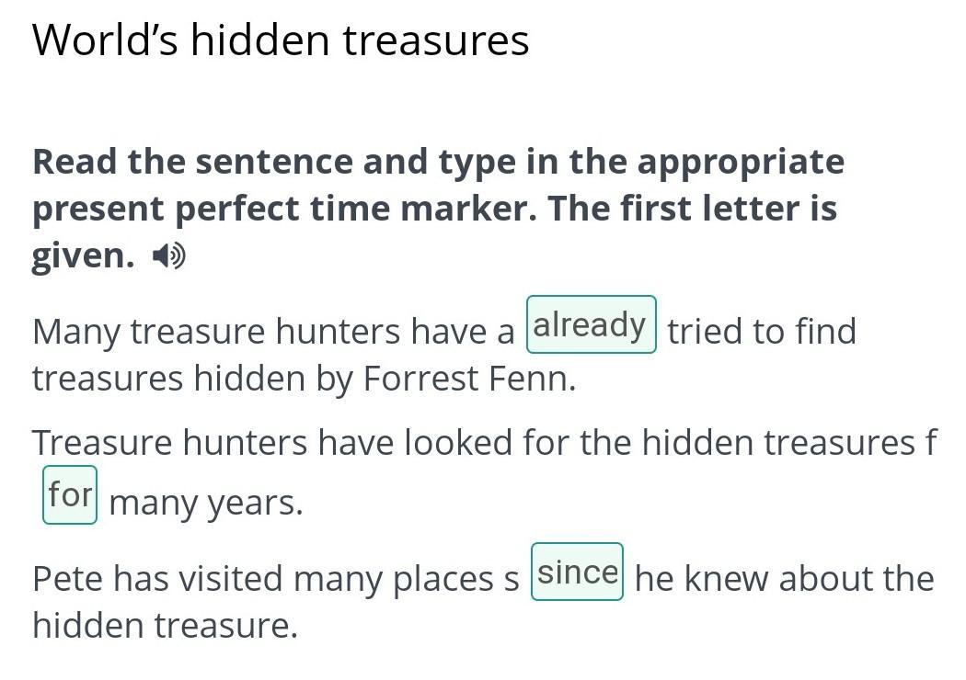Click the text 'many years.'
Viewport: 966px width, 680px height.
pos(206,504)
